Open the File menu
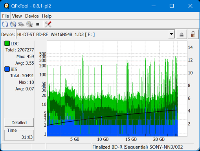200x151 pixels. 6,16
